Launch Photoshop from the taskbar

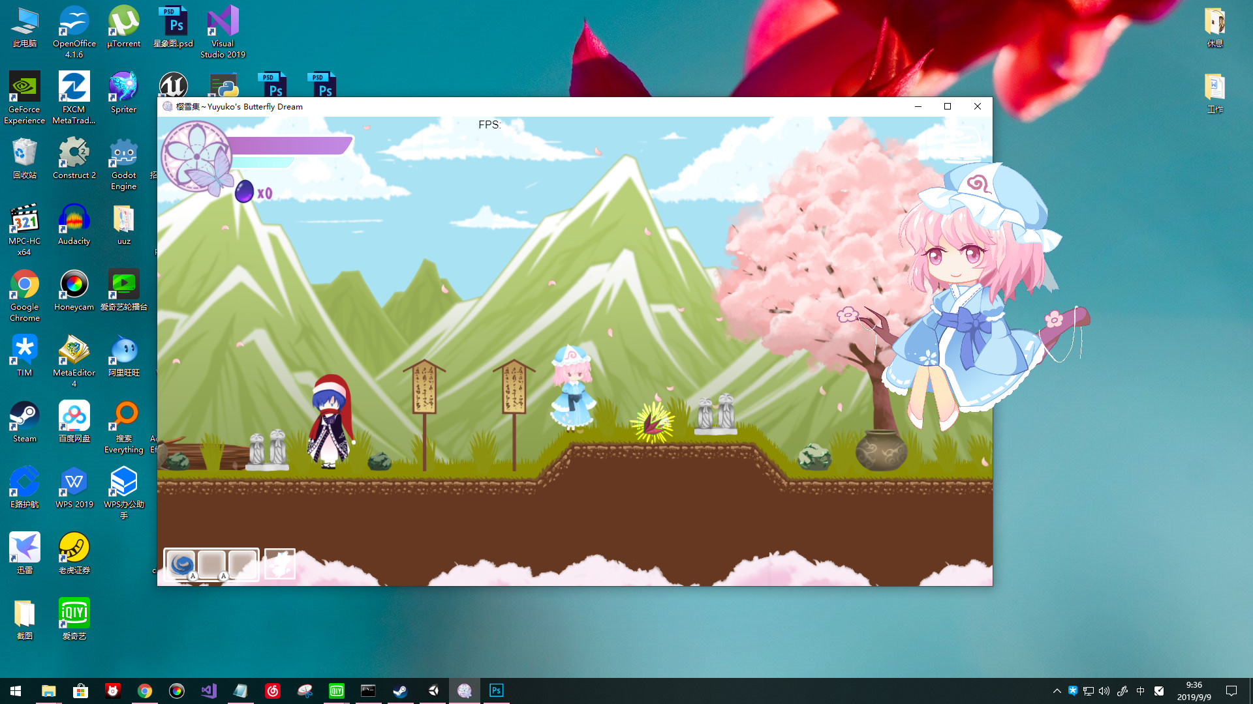pos(496,690)
